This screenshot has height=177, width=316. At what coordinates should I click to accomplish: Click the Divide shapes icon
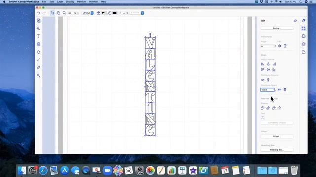pyautogui.click(x=268, y=108)
